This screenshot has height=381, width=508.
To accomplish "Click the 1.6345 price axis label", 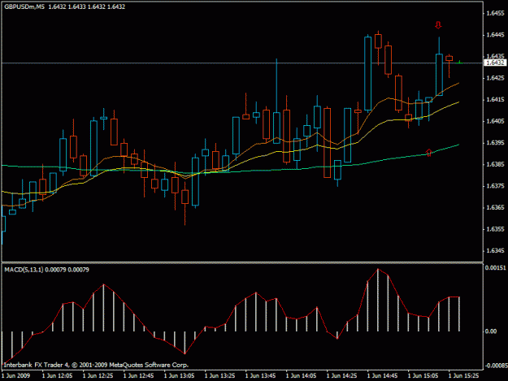I will 495,251.
